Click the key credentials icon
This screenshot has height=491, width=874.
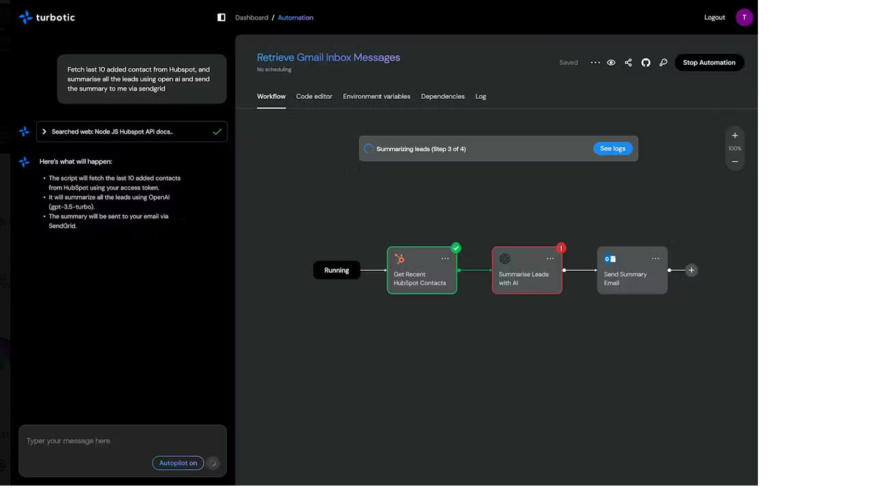pos(663,63)
